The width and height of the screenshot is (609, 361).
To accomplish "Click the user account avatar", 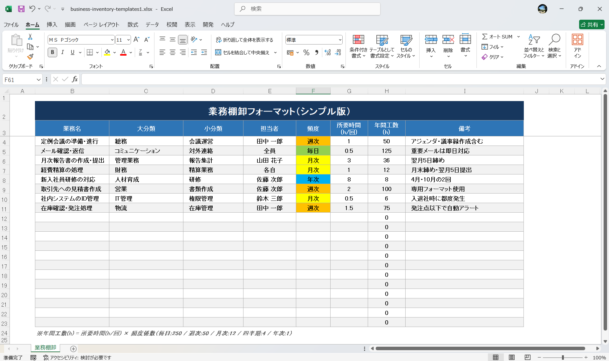I will (x=542, y=9).
